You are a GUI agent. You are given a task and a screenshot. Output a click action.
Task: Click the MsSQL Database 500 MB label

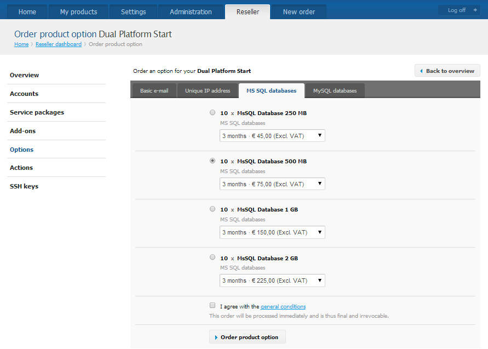[263, 161]
